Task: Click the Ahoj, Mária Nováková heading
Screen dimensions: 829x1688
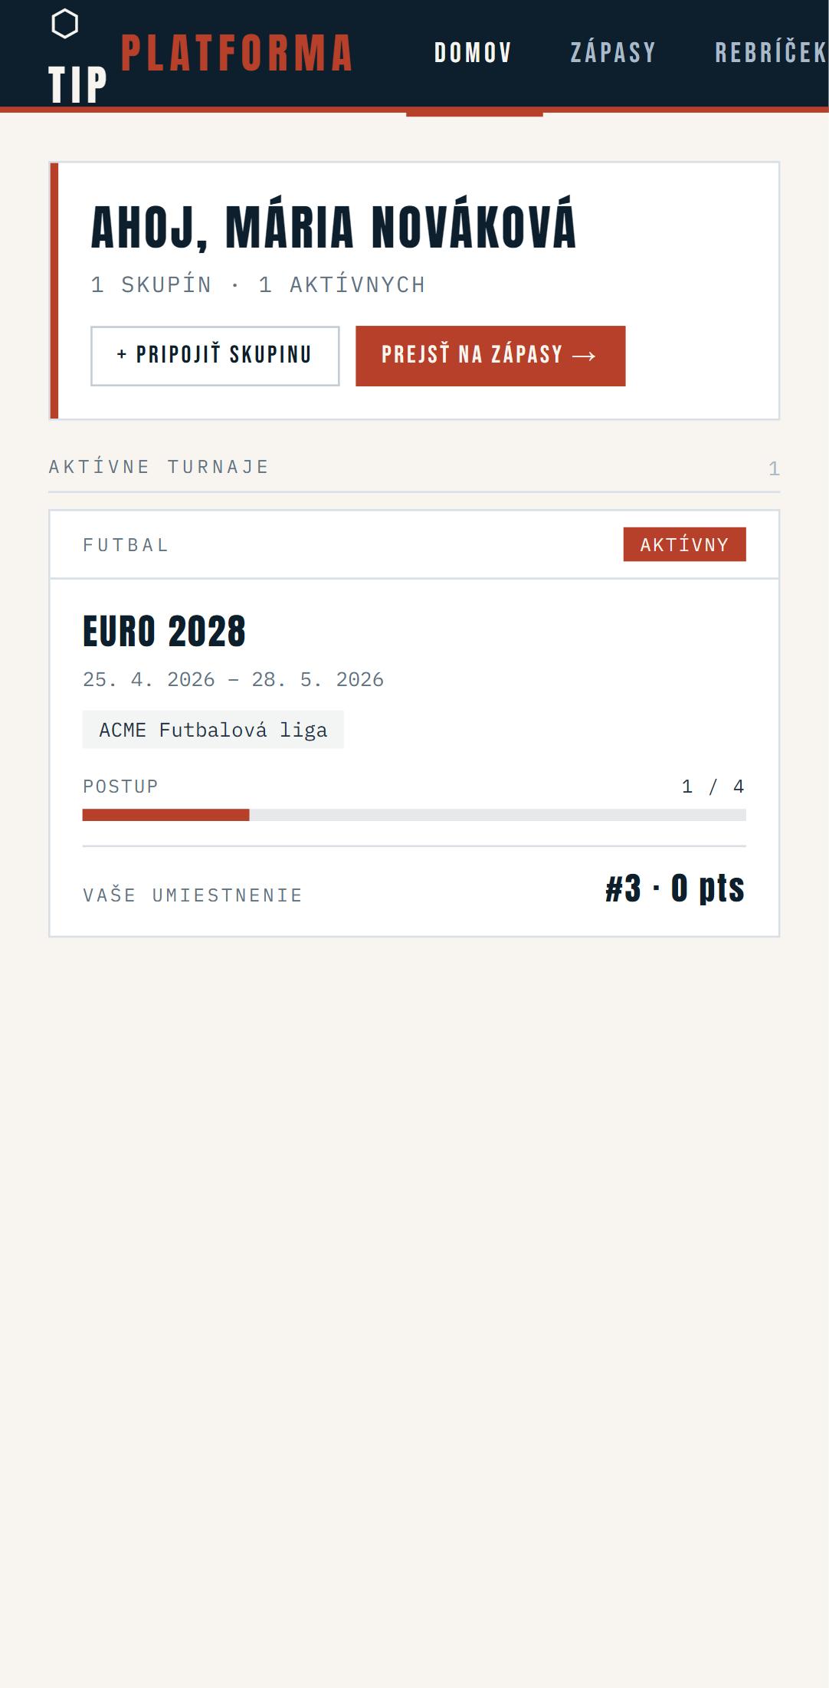Action: (x=333, y=228)
